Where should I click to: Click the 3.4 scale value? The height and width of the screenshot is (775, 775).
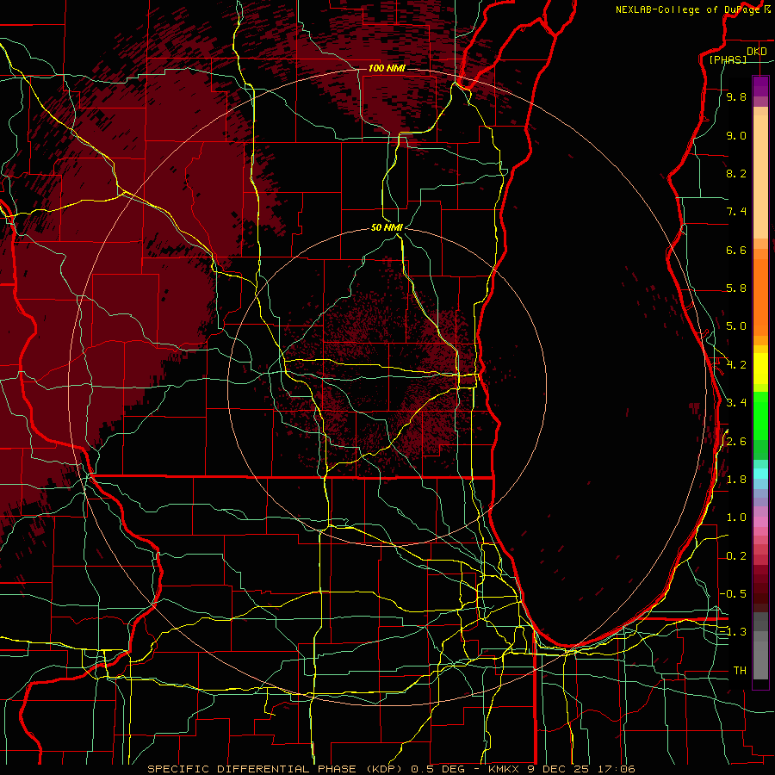click(736, 403)
